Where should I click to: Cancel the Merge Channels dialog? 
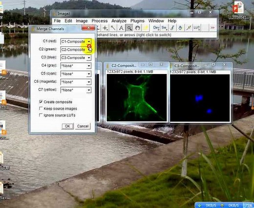(83, 126)
